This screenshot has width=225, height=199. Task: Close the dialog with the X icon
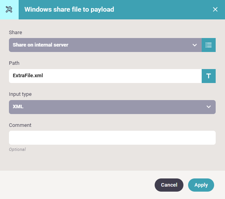coord(215,9)
